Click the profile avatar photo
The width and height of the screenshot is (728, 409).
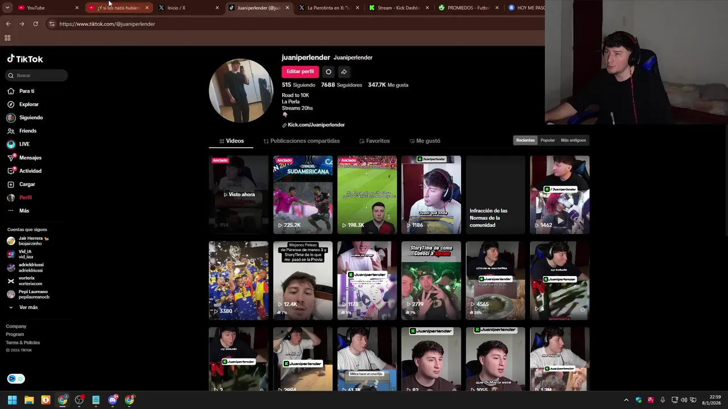tap(241, 91)
